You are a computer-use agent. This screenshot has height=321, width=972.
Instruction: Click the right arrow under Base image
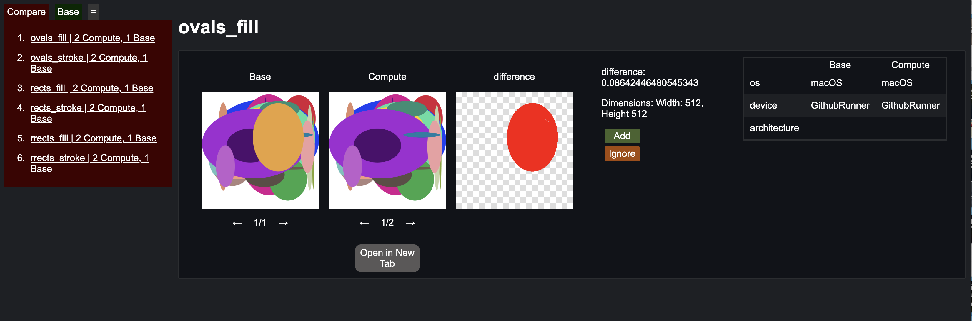click(283, 223)
